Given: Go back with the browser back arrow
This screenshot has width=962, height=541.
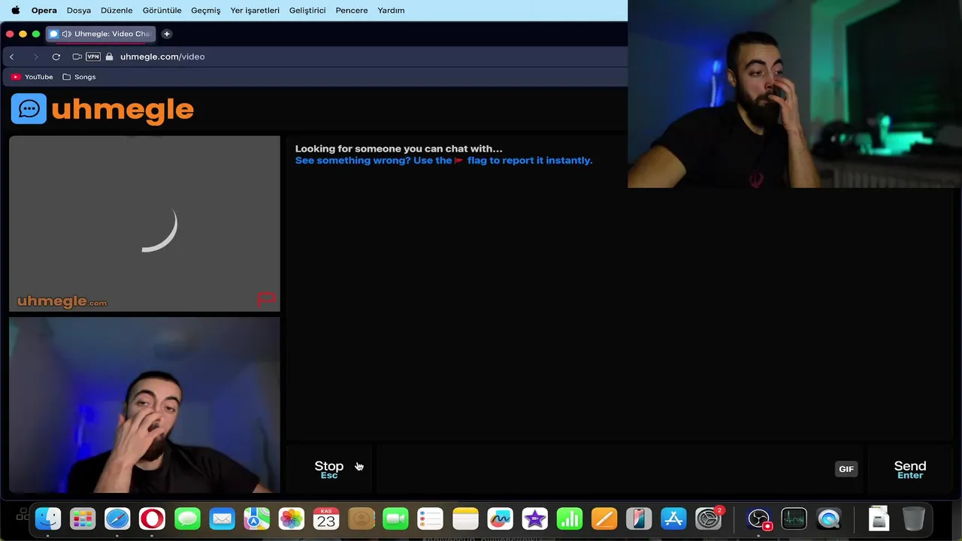Looking at the screenshot, I should 11,56.
